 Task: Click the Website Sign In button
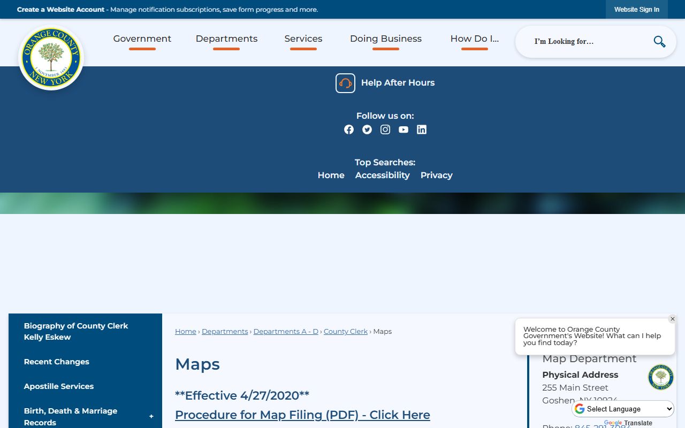pyautogui.click(x=636, y=10)
